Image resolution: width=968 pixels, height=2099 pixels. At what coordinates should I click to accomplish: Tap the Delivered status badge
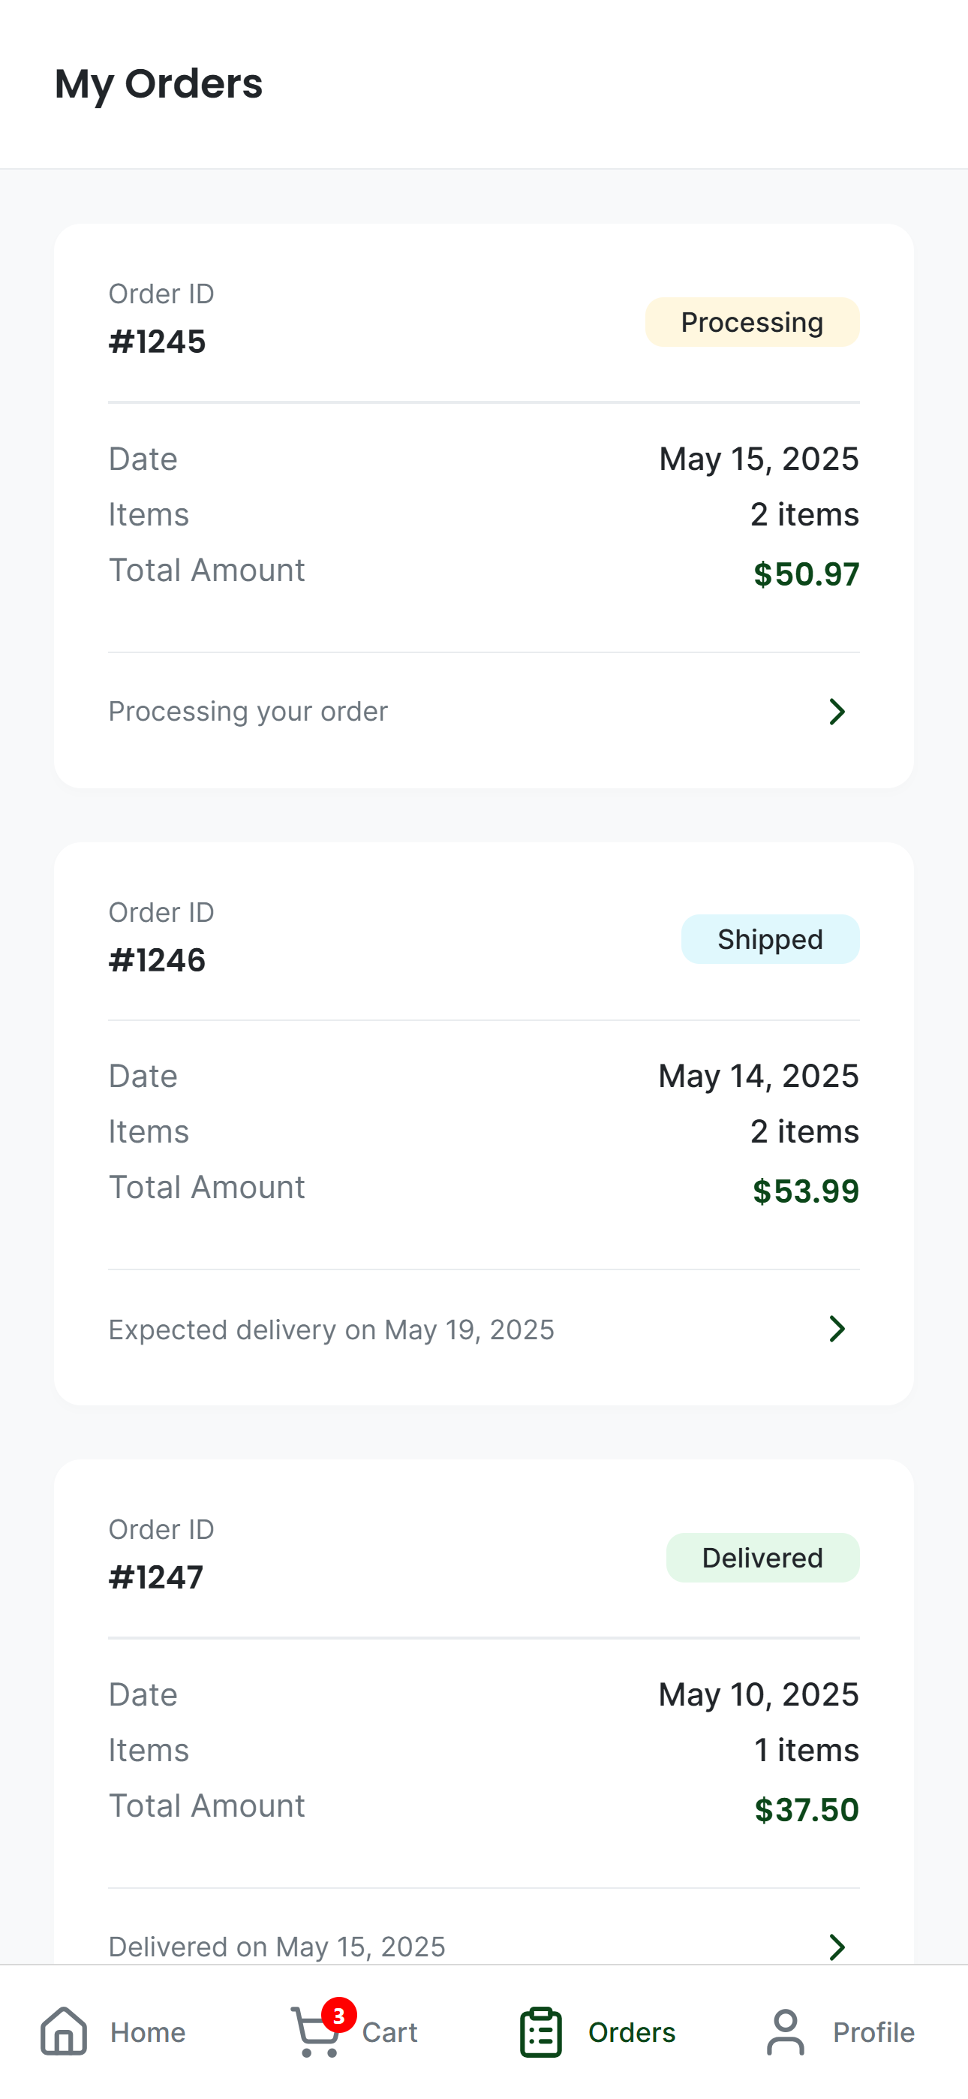tap(762, 1558)
